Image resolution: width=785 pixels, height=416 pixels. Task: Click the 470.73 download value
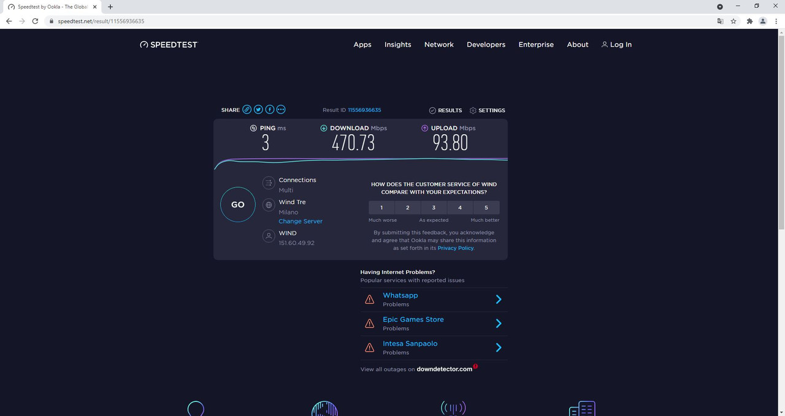pyautogui.click(x=353, y=143)
